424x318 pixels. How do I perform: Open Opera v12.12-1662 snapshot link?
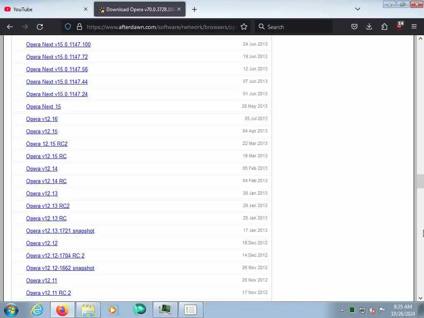(60, 268)
